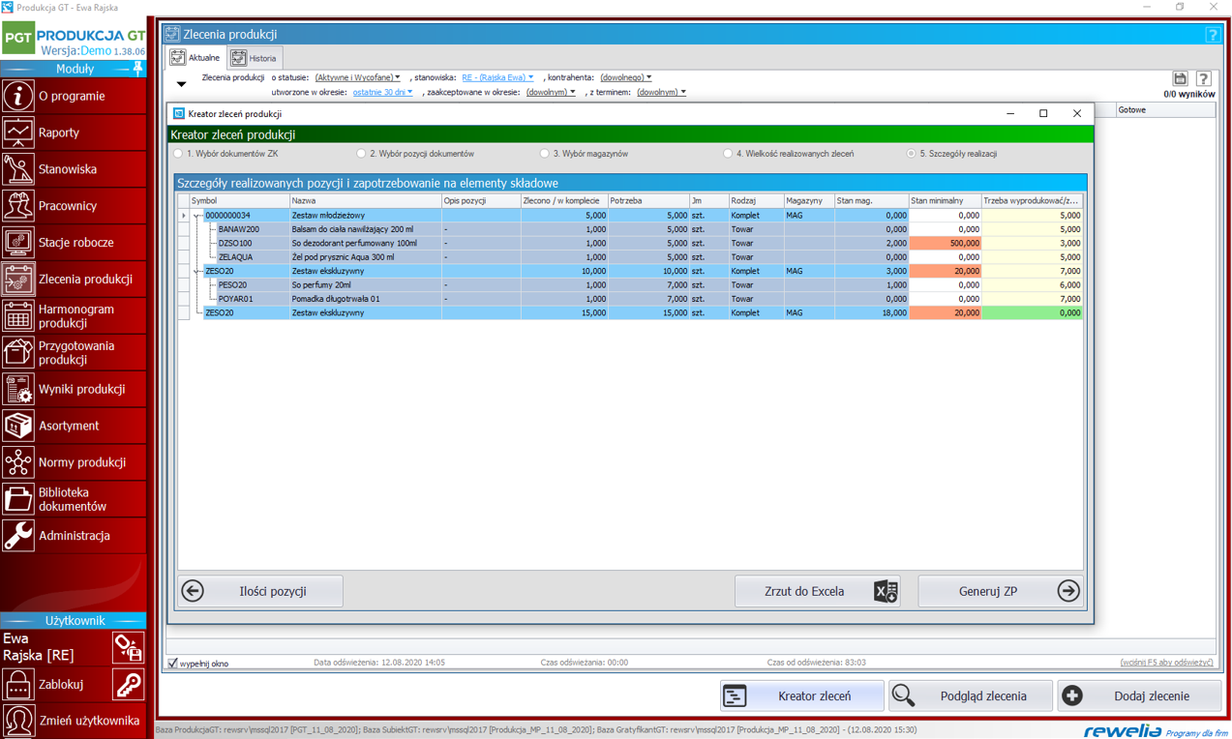Viewport: 1232px width, 739px height.
Task: Open the Pracownicy module icon
Action: (x=18, y=206)
